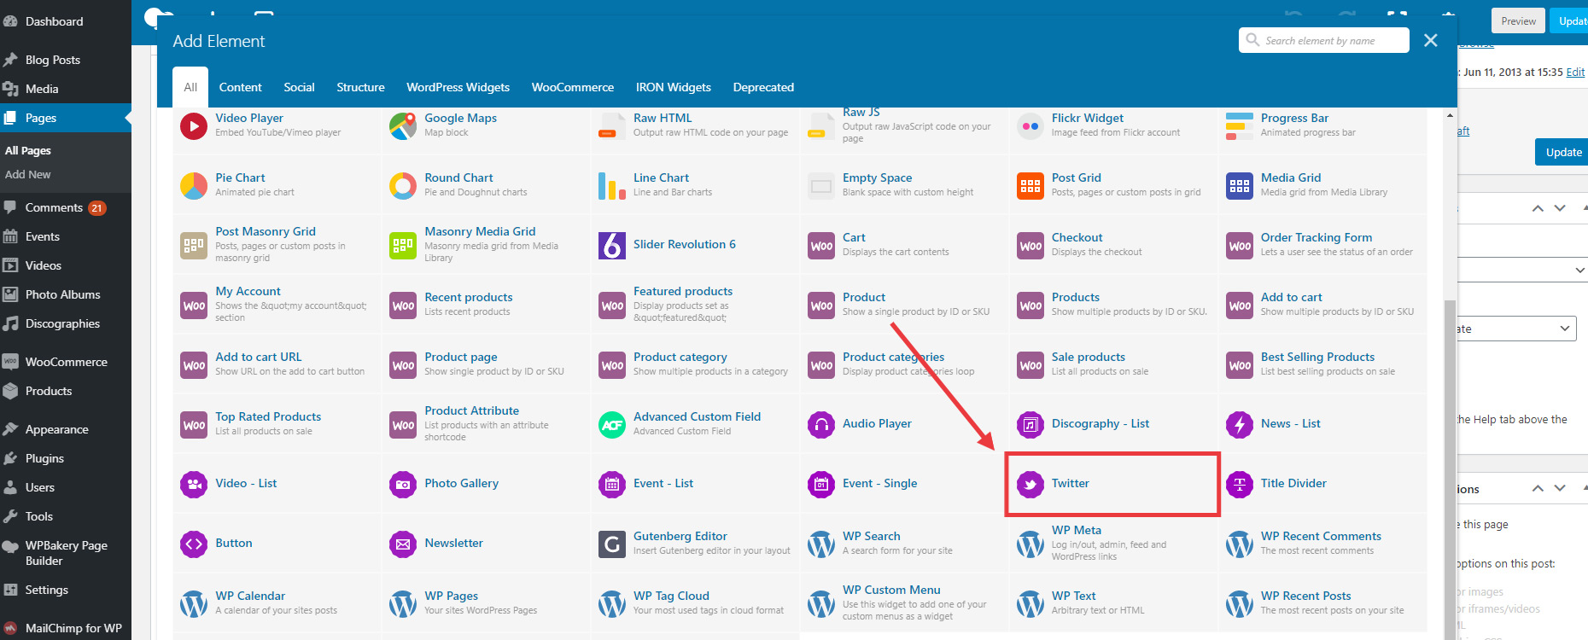Click the Twitter element icon
This screenshot has height=640, width=1588.
pyautogui.click(x=1030, y=485)
